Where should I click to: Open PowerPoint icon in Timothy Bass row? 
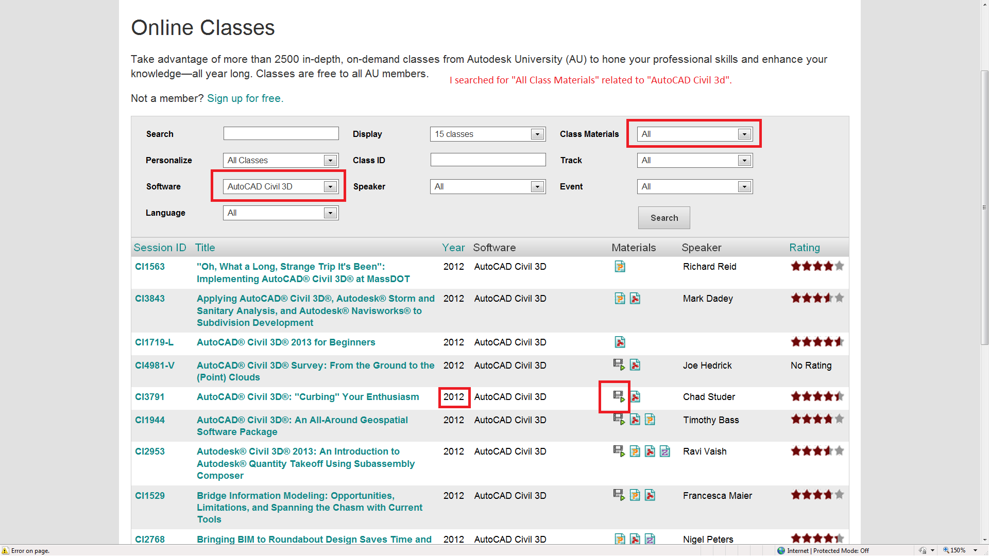(x=650, y=420)
